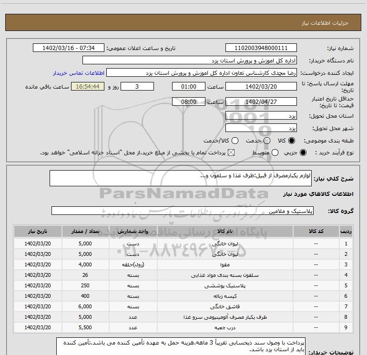Click کیسه زباله item cell
The image size is (367, 355).
pyautogui.click(x=225, y=296)
